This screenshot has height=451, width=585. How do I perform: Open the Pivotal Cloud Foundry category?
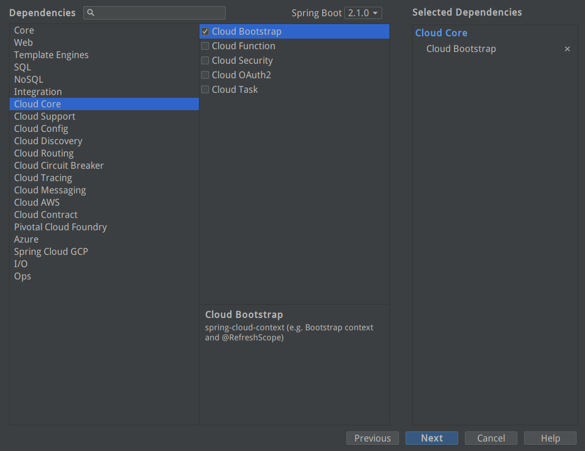coord(104,227)
